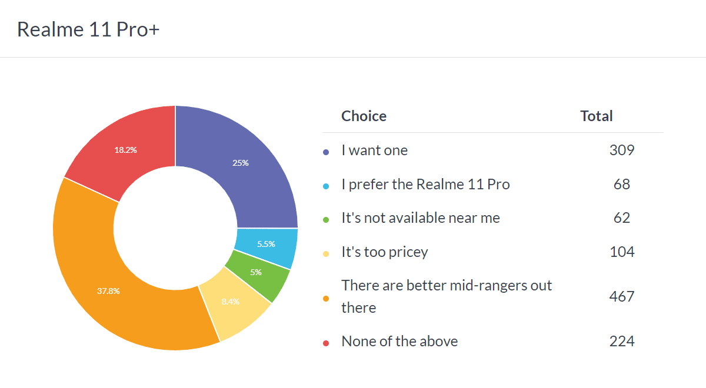Image resolution: width=706 pixels, height=388 pixels.
Task: Click red legend dot for "None of the above"
Action: pos(326,343)
